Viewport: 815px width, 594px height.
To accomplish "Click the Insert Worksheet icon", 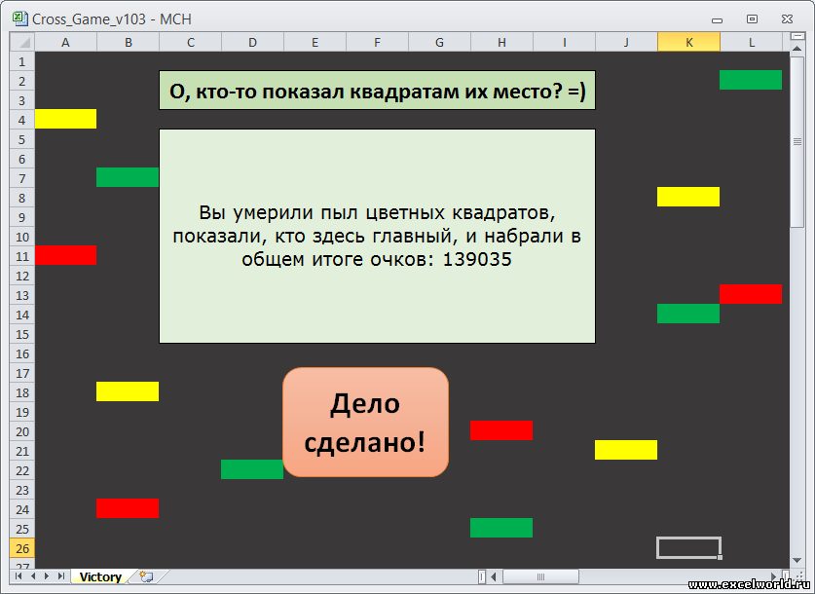I will pyautogui.click(x=147, y=576).
